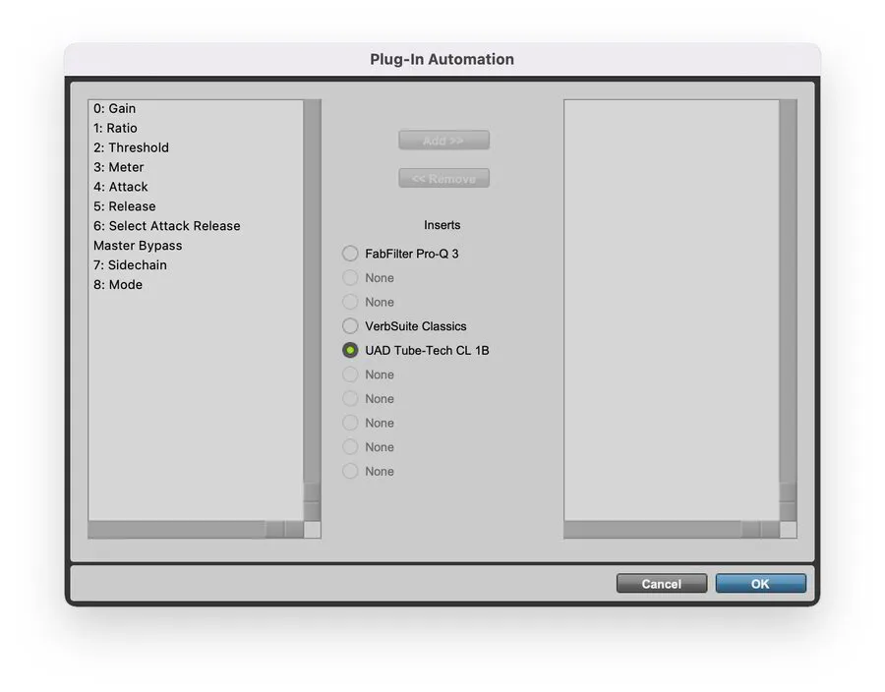885x692 pixels.
Task: Click the Remove button
Action: 443,178
